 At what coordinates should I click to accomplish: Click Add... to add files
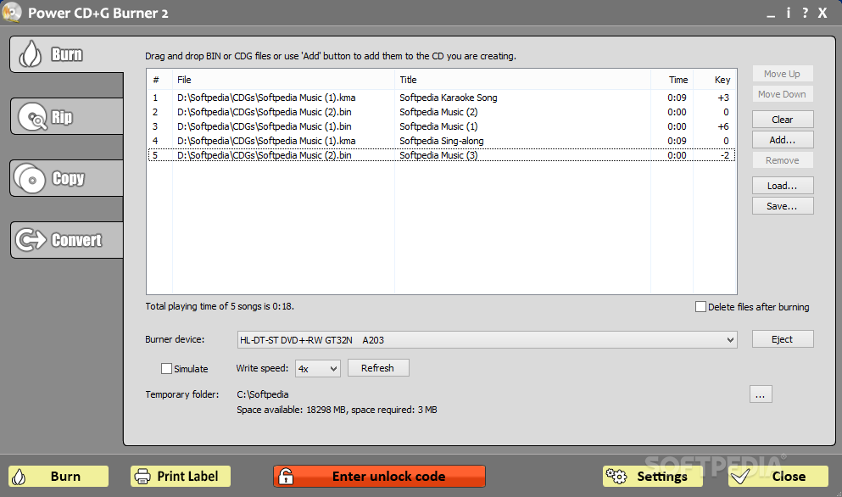pos(783,140)
